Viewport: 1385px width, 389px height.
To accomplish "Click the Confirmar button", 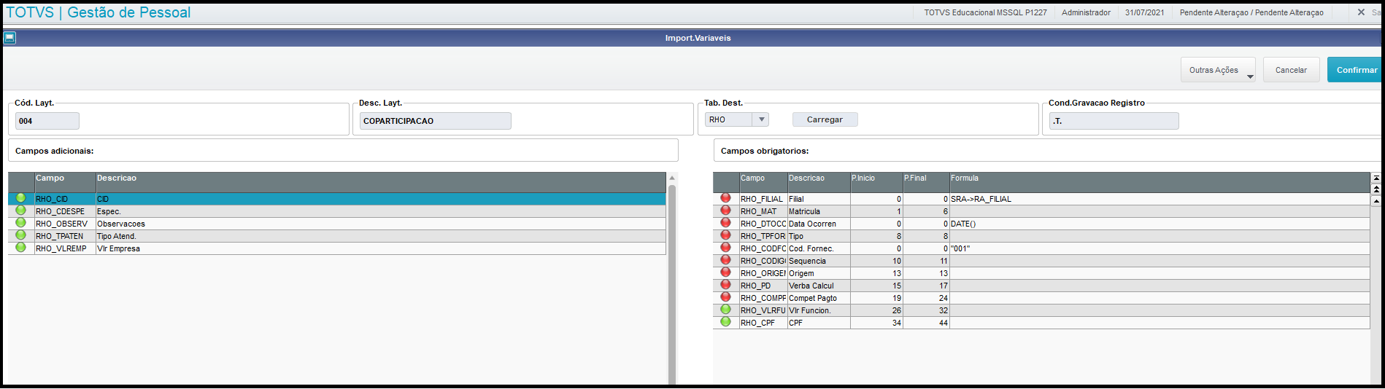I will click(1356, 70).
